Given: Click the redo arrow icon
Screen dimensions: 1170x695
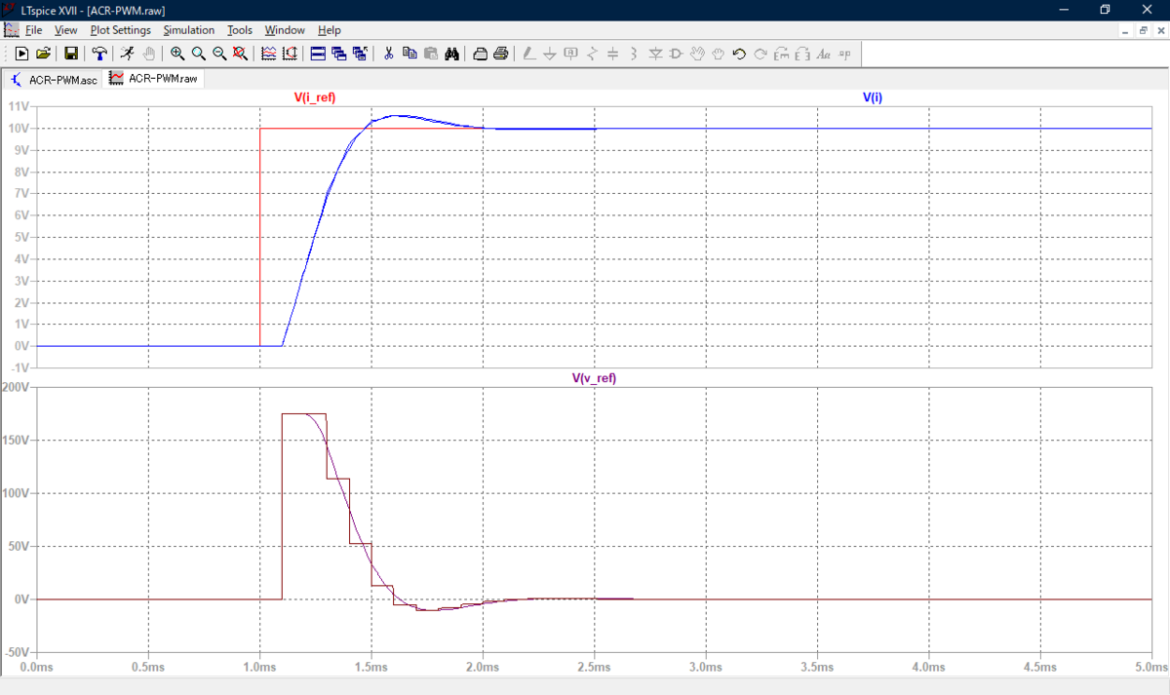Looking at the screenshot, I should pos(760,54).
